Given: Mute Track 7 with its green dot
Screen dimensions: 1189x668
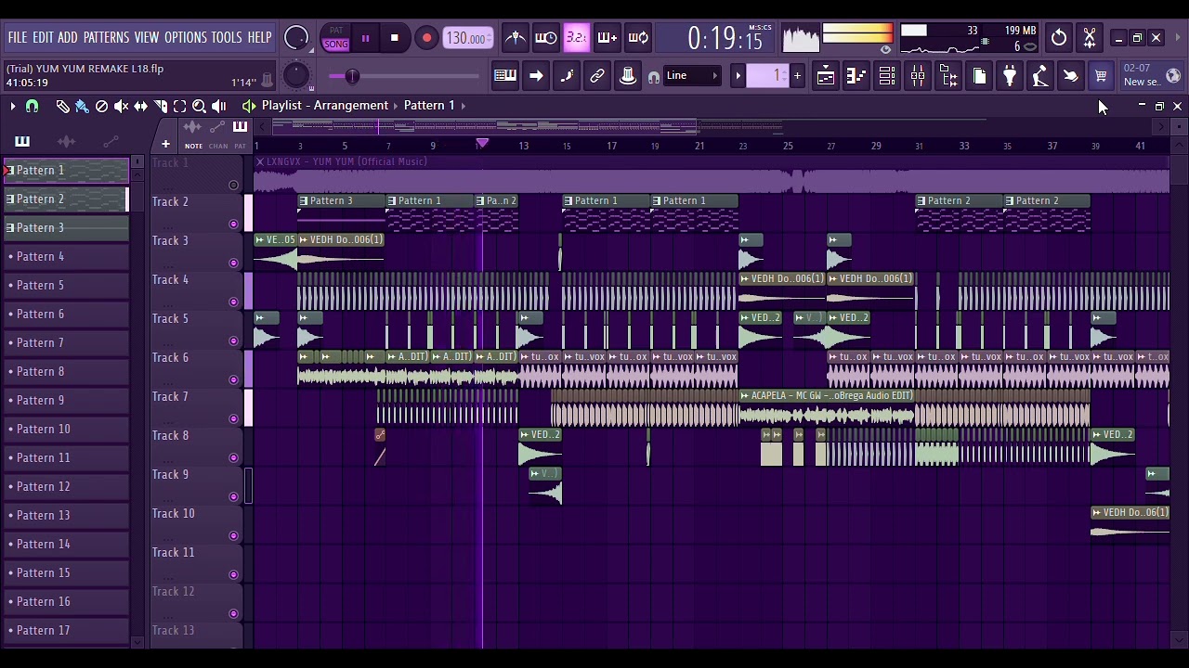Looking at the screenshot, I should point(233,418).
